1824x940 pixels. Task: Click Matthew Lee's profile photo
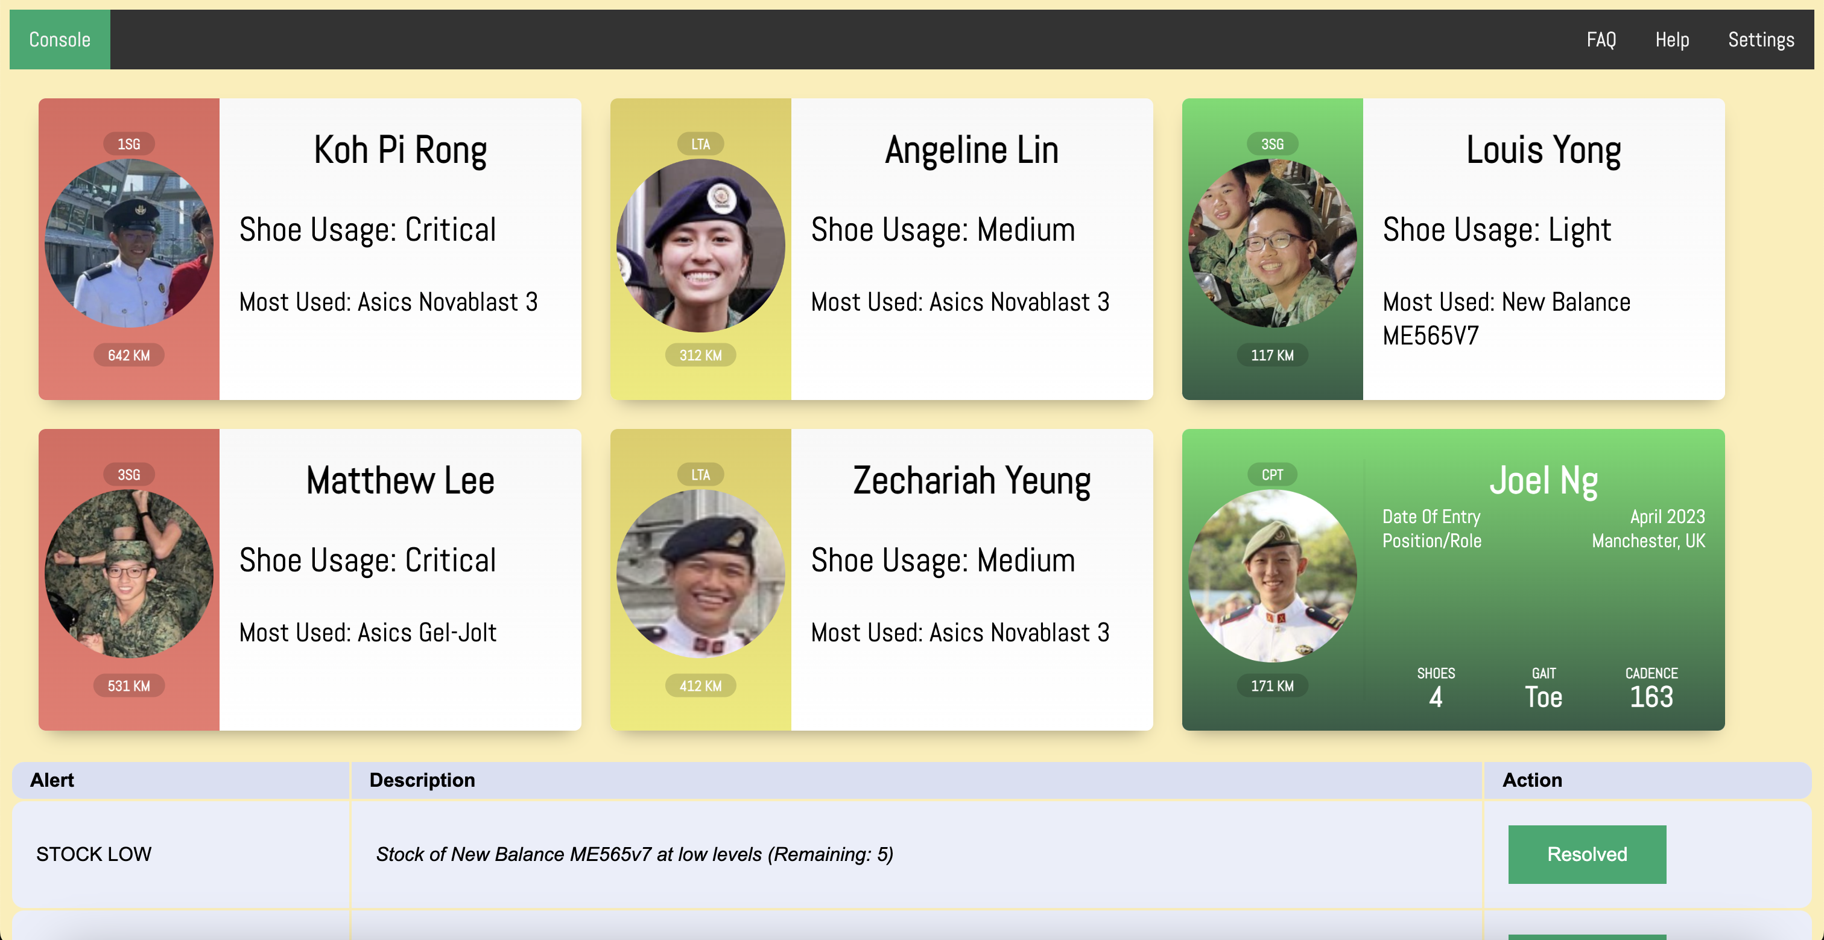[x=129, y=574]
